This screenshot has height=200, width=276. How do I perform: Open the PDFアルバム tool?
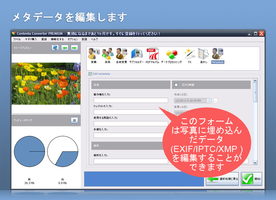pyautogui.click(x=153, y=55)
